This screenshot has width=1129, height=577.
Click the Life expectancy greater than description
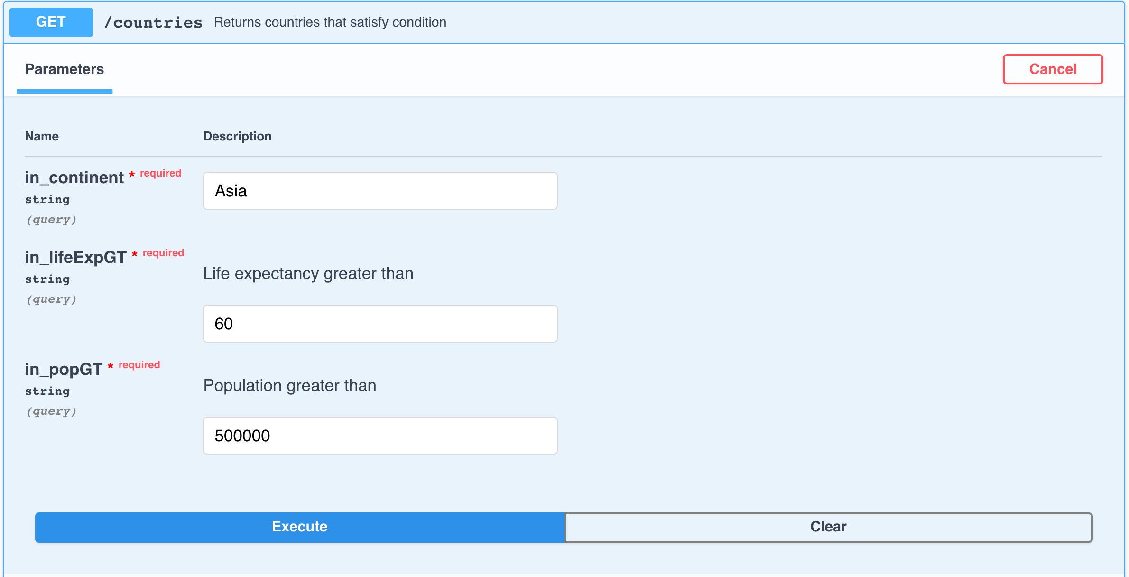[x=308, y=274]
